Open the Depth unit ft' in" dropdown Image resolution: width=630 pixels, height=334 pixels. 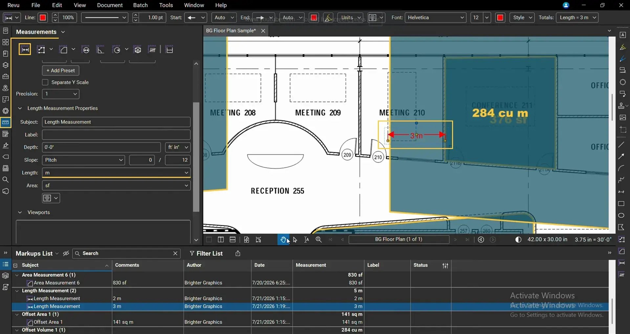[x=178, y=147]
